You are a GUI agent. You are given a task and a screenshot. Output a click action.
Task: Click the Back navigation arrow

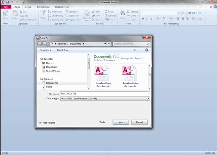(x=39, y=44)
